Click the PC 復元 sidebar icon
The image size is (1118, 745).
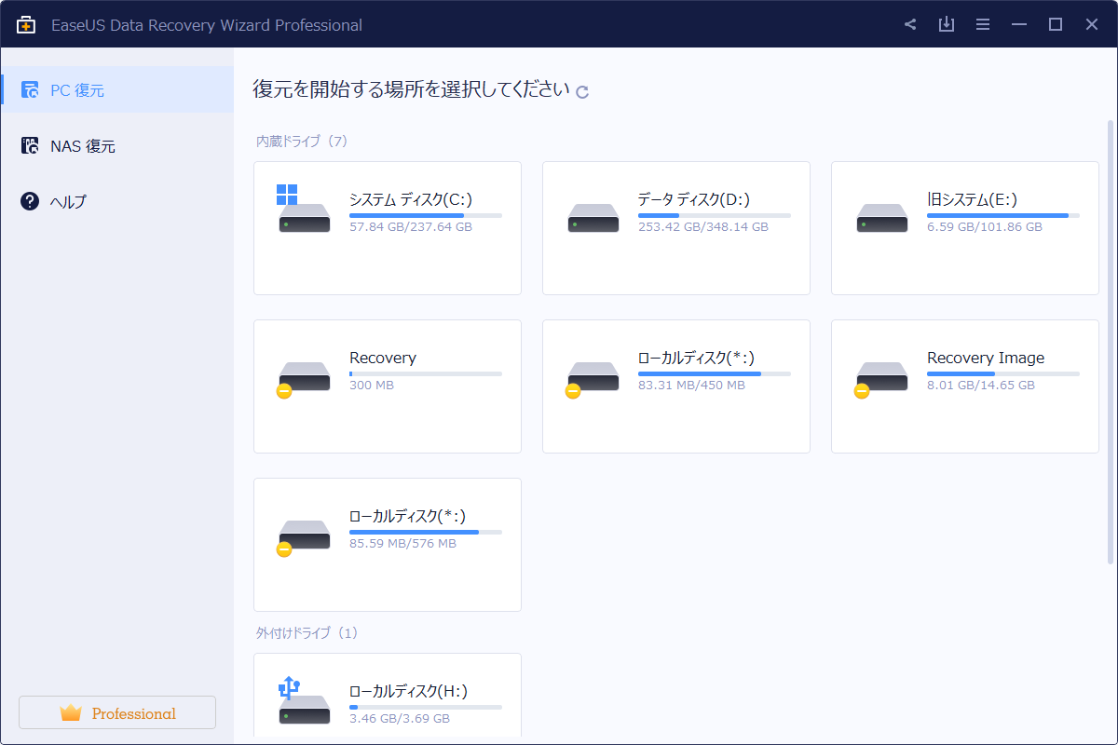(30, 90)
